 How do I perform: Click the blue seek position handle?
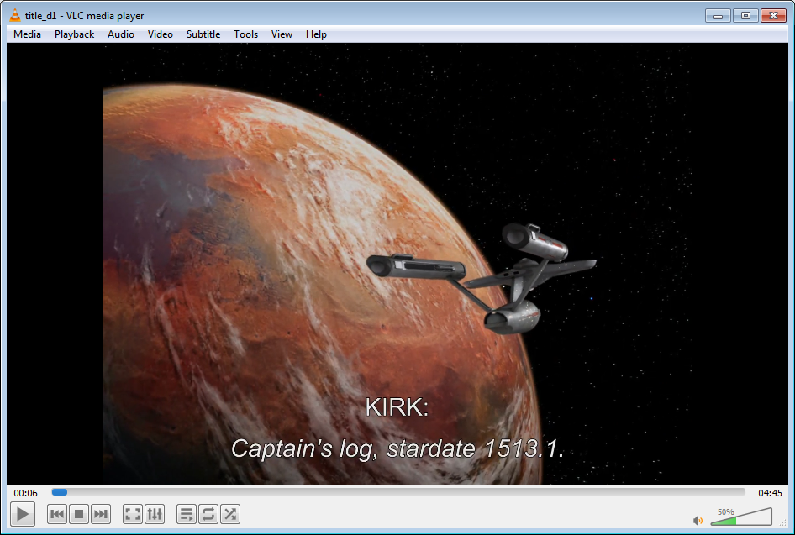pyautogui.click(x=60, y=492)
